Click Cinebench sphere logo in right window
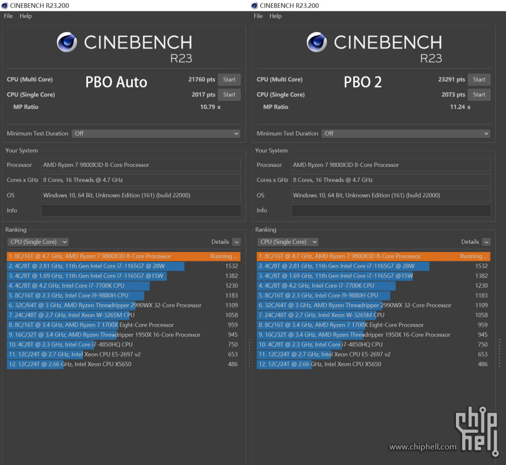The width and height of the screenshot is (506, 465). 317,42
